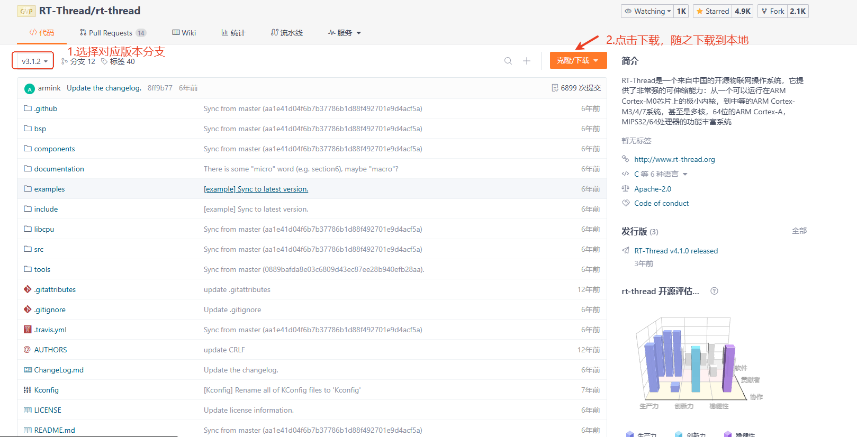Image resolution: width=857 pixels, height=437 pixels.
Task: Click the README.md file icon
Action: pos(28,430)
